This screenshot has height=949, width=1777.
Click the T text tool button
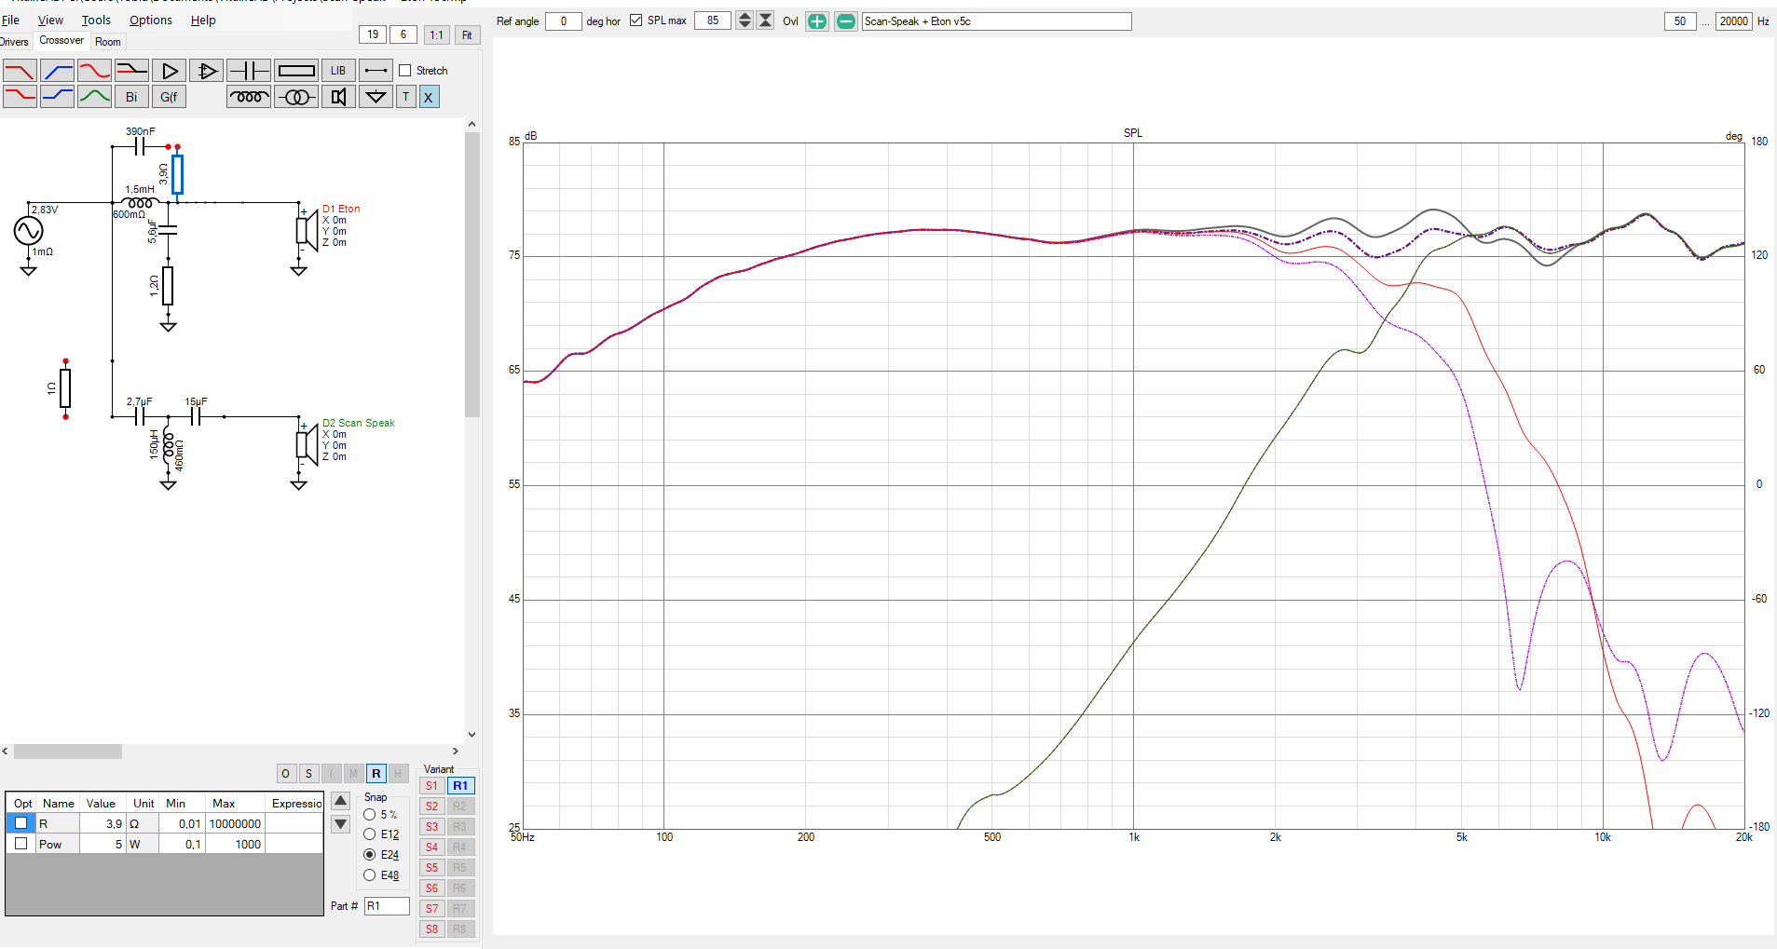[x=405, y=97]
